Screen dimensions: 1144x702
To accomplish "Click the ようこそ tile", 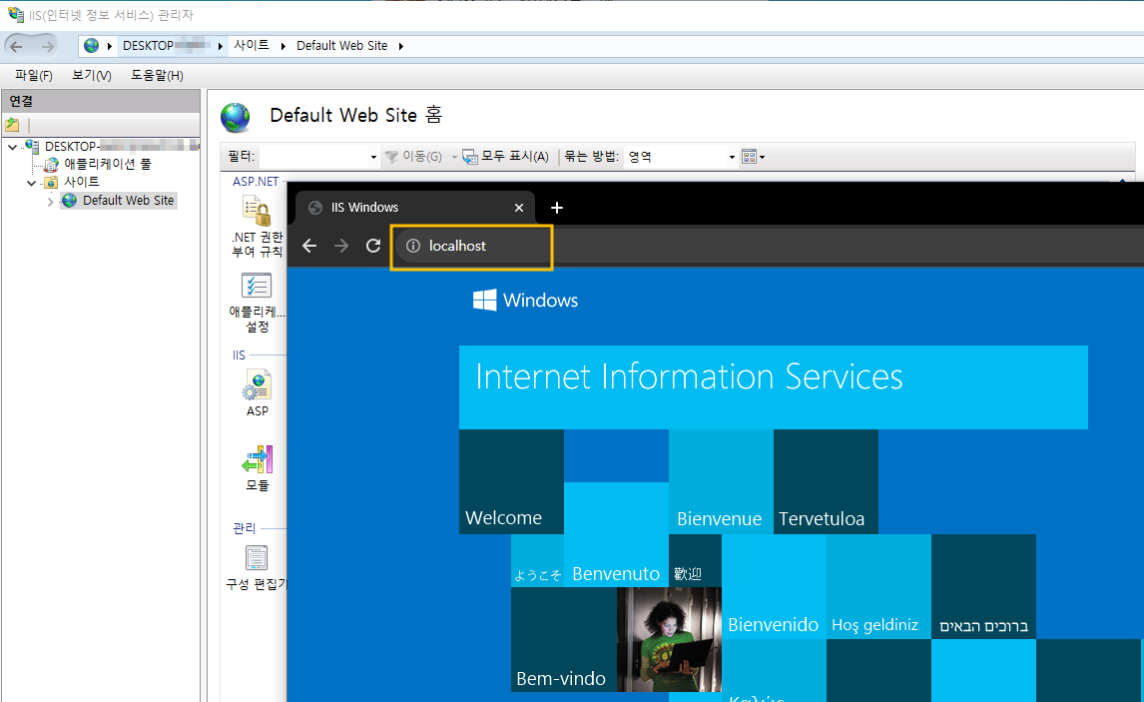I will [x=538, y=560].
